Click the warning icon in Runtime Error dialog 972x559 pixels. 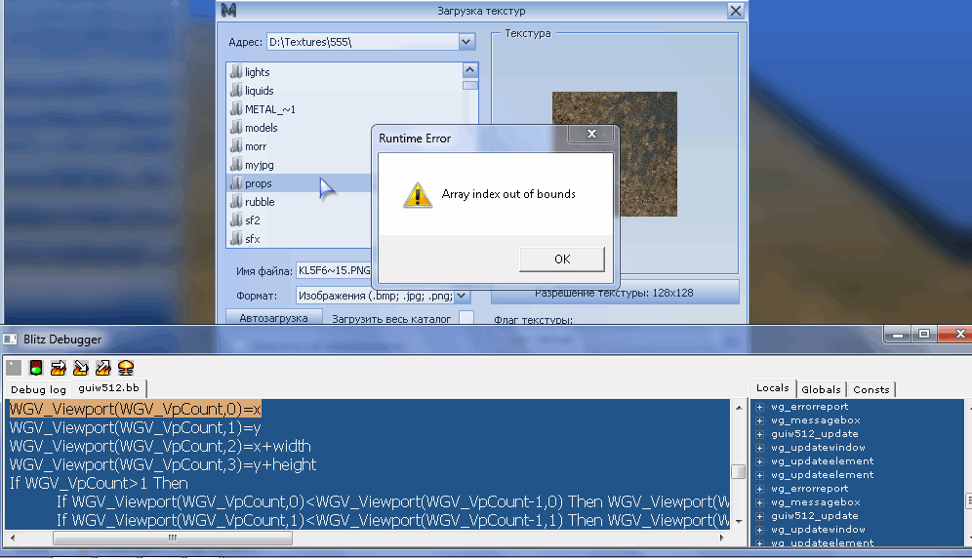click(x=417, y=194)
